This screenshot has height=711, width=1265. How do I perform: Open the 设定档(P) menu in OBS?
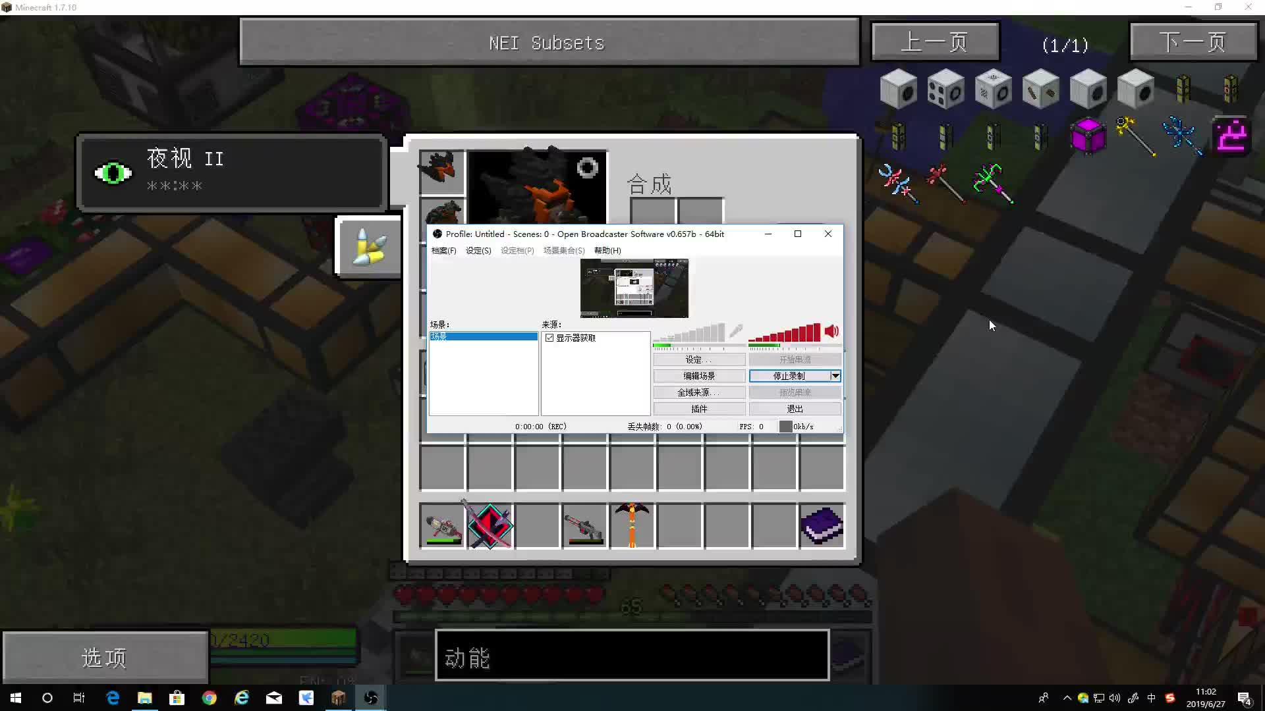pos(517,251)
